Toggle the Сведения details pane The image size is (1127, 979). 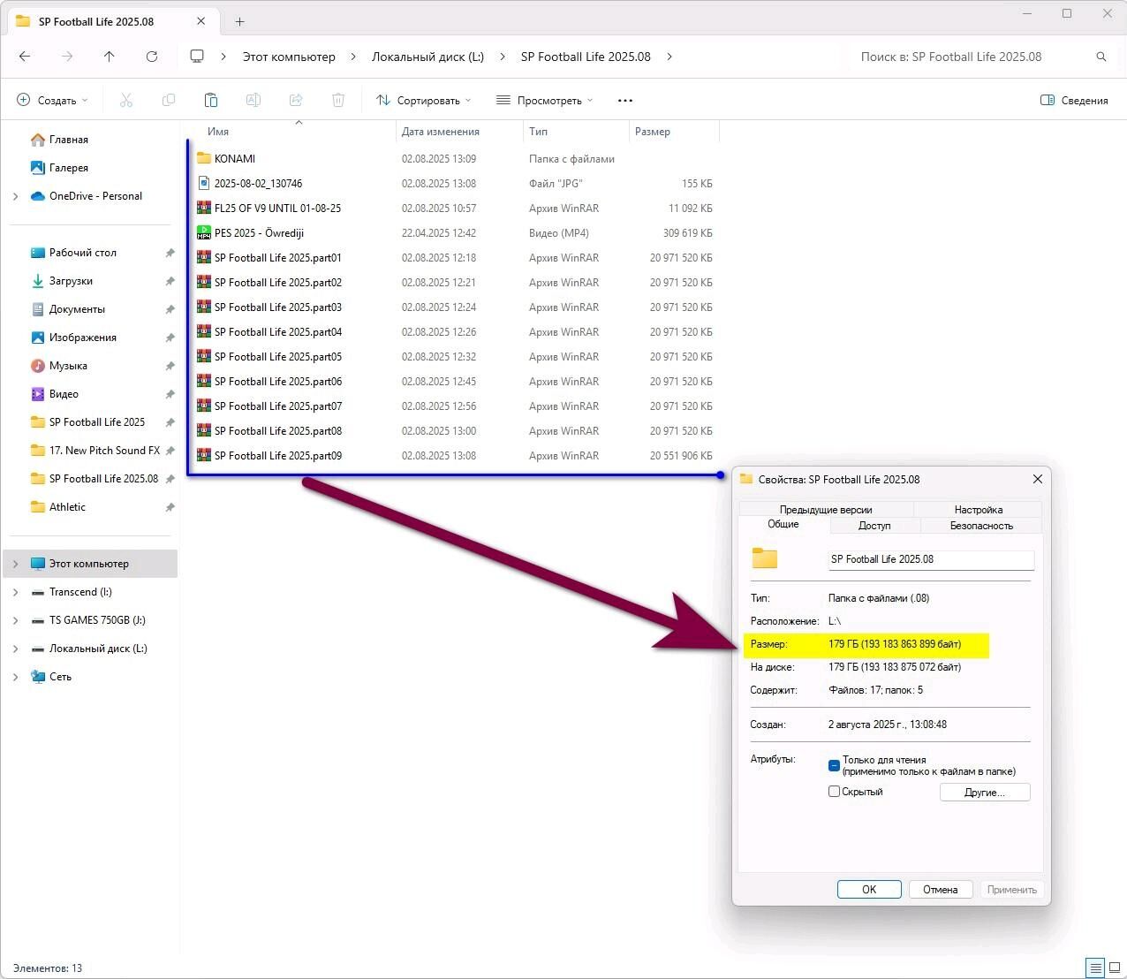pyautogui.click(x=1074, y=100)
